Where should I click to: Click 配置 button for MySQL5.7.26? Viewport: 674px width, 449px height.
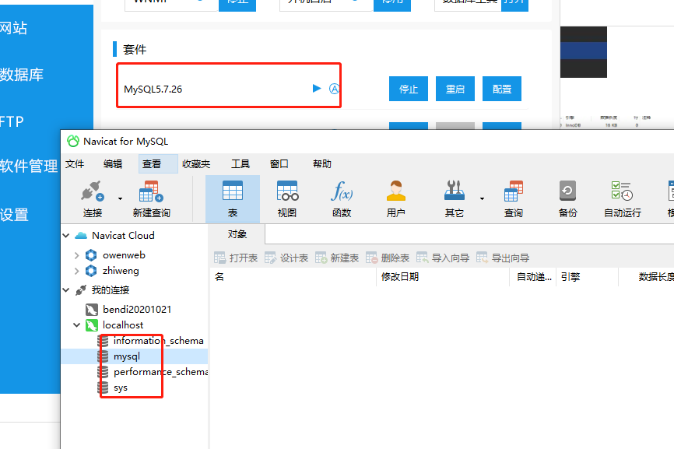coord(502,89)
